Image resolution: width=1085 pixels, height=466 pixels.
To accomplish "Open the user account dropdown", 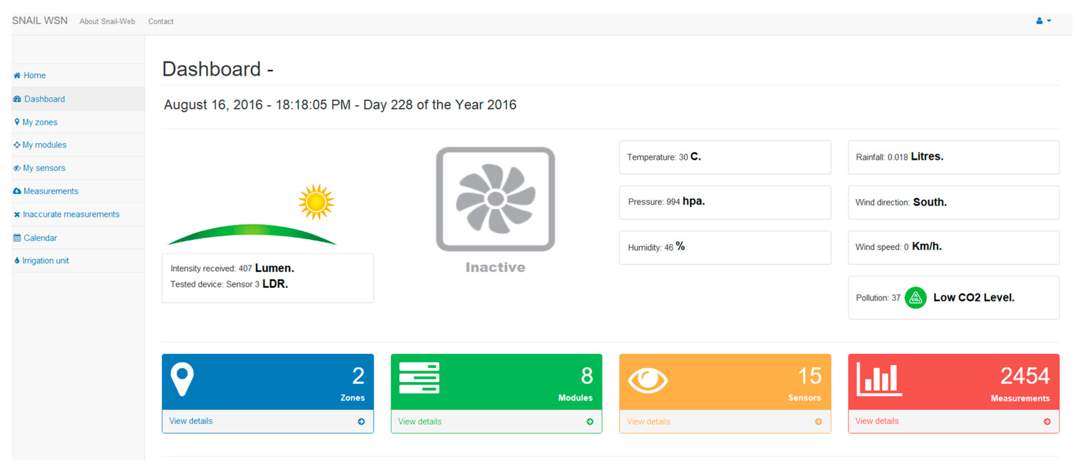I will coord(1043,21).
